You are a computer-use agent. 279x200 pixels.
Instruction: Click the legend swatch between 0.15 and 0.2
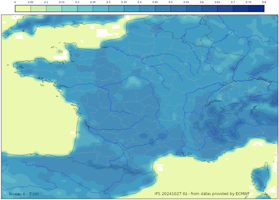coord(70,8)
